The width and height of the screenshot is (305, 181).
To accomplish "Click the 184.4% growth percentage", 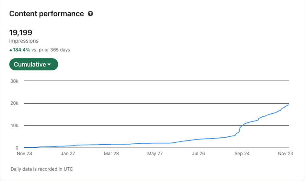I will [x=22, y=50].
